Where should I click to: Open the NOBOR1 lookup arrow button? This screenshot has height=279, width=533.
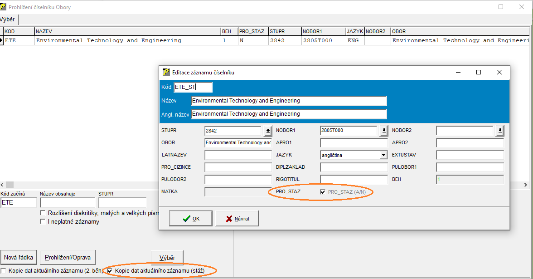[x=383, y=131]
